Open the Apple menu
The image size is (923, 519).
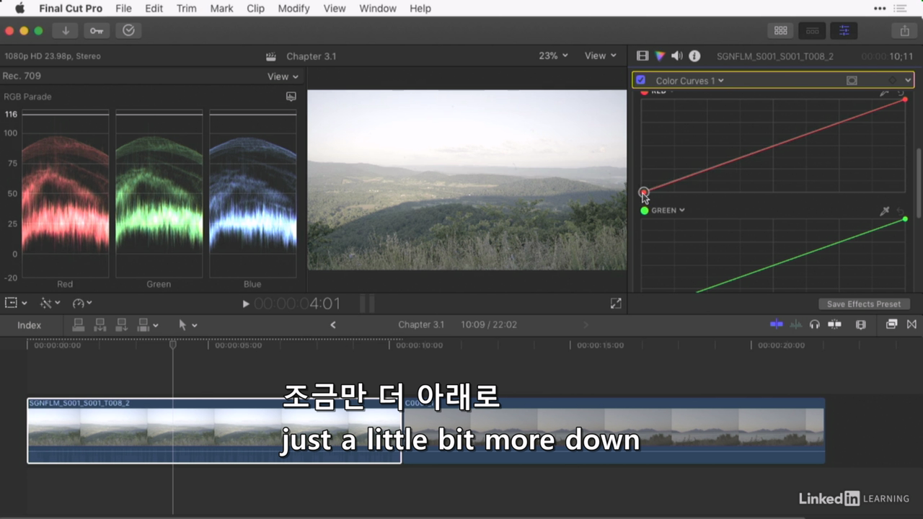(x=19, y=9)
